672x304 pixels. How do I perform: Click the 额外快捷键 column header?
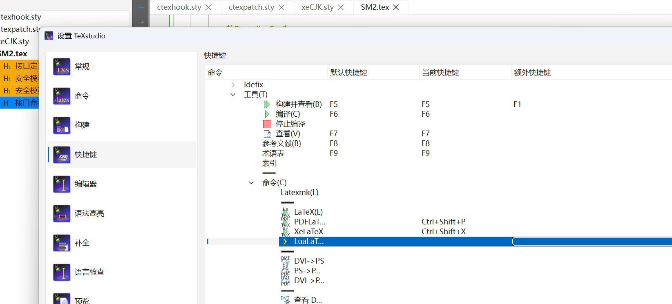(x=592, y=73)
